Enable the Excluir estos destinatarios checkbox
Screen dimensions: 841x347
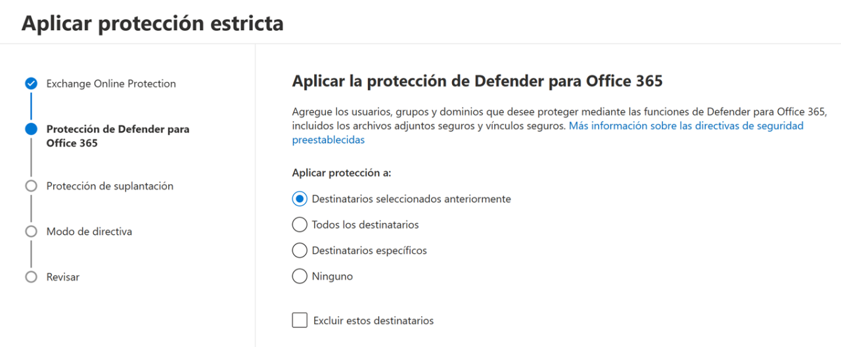click(300, 320)
